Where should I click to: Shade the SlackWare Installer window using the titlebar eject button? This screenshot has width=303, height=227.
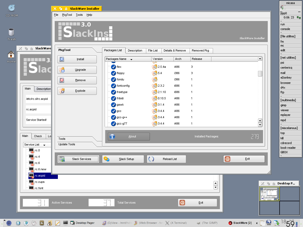66,9
